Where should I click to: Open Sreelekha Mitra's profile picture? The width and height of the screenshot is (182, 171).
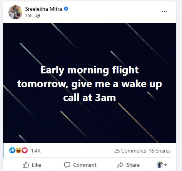(x=15, y=12)
